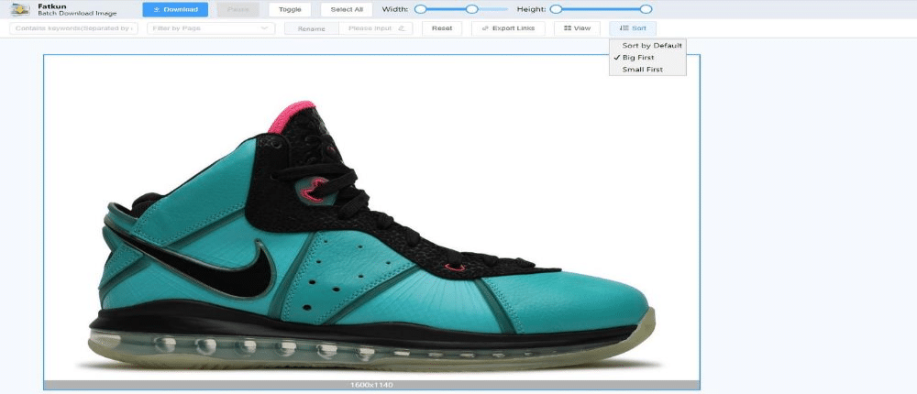Click the Rename button
Viewport: 917px width, 394px height.
tap(312, 28)
